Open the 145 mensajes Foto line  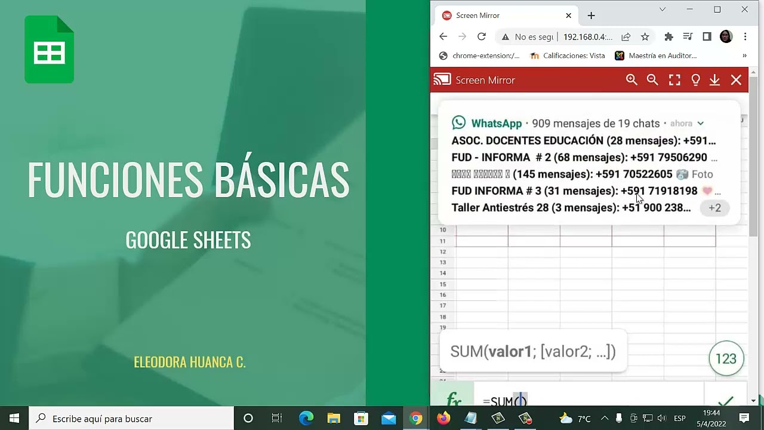pyautogui.click(x=582, y=174)
